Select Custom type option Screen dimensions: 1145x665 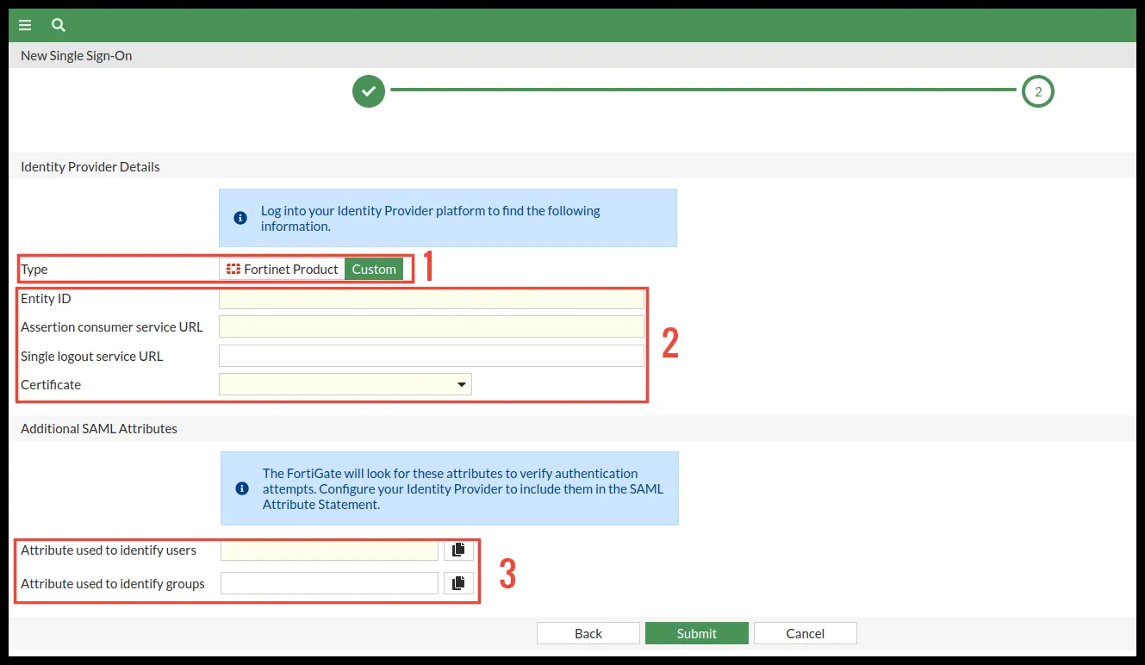[374, 269]
